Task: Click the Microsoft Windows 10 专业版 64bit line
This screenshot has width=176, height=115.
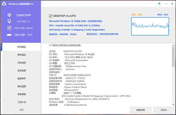Action: coord(76,21)
